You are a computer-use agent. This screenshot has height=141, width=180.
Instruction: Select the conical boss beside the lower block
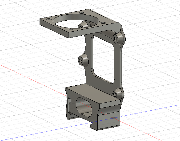(118, 94)
